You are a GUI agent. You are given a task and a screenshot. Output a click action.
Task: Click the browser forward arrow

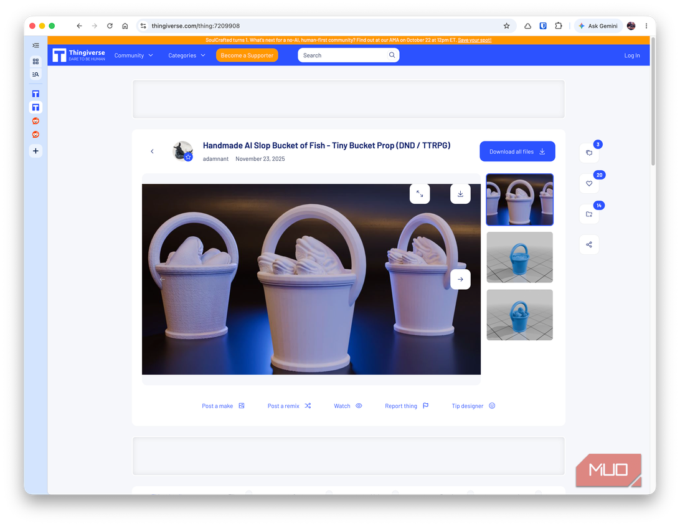click(95, 26)
